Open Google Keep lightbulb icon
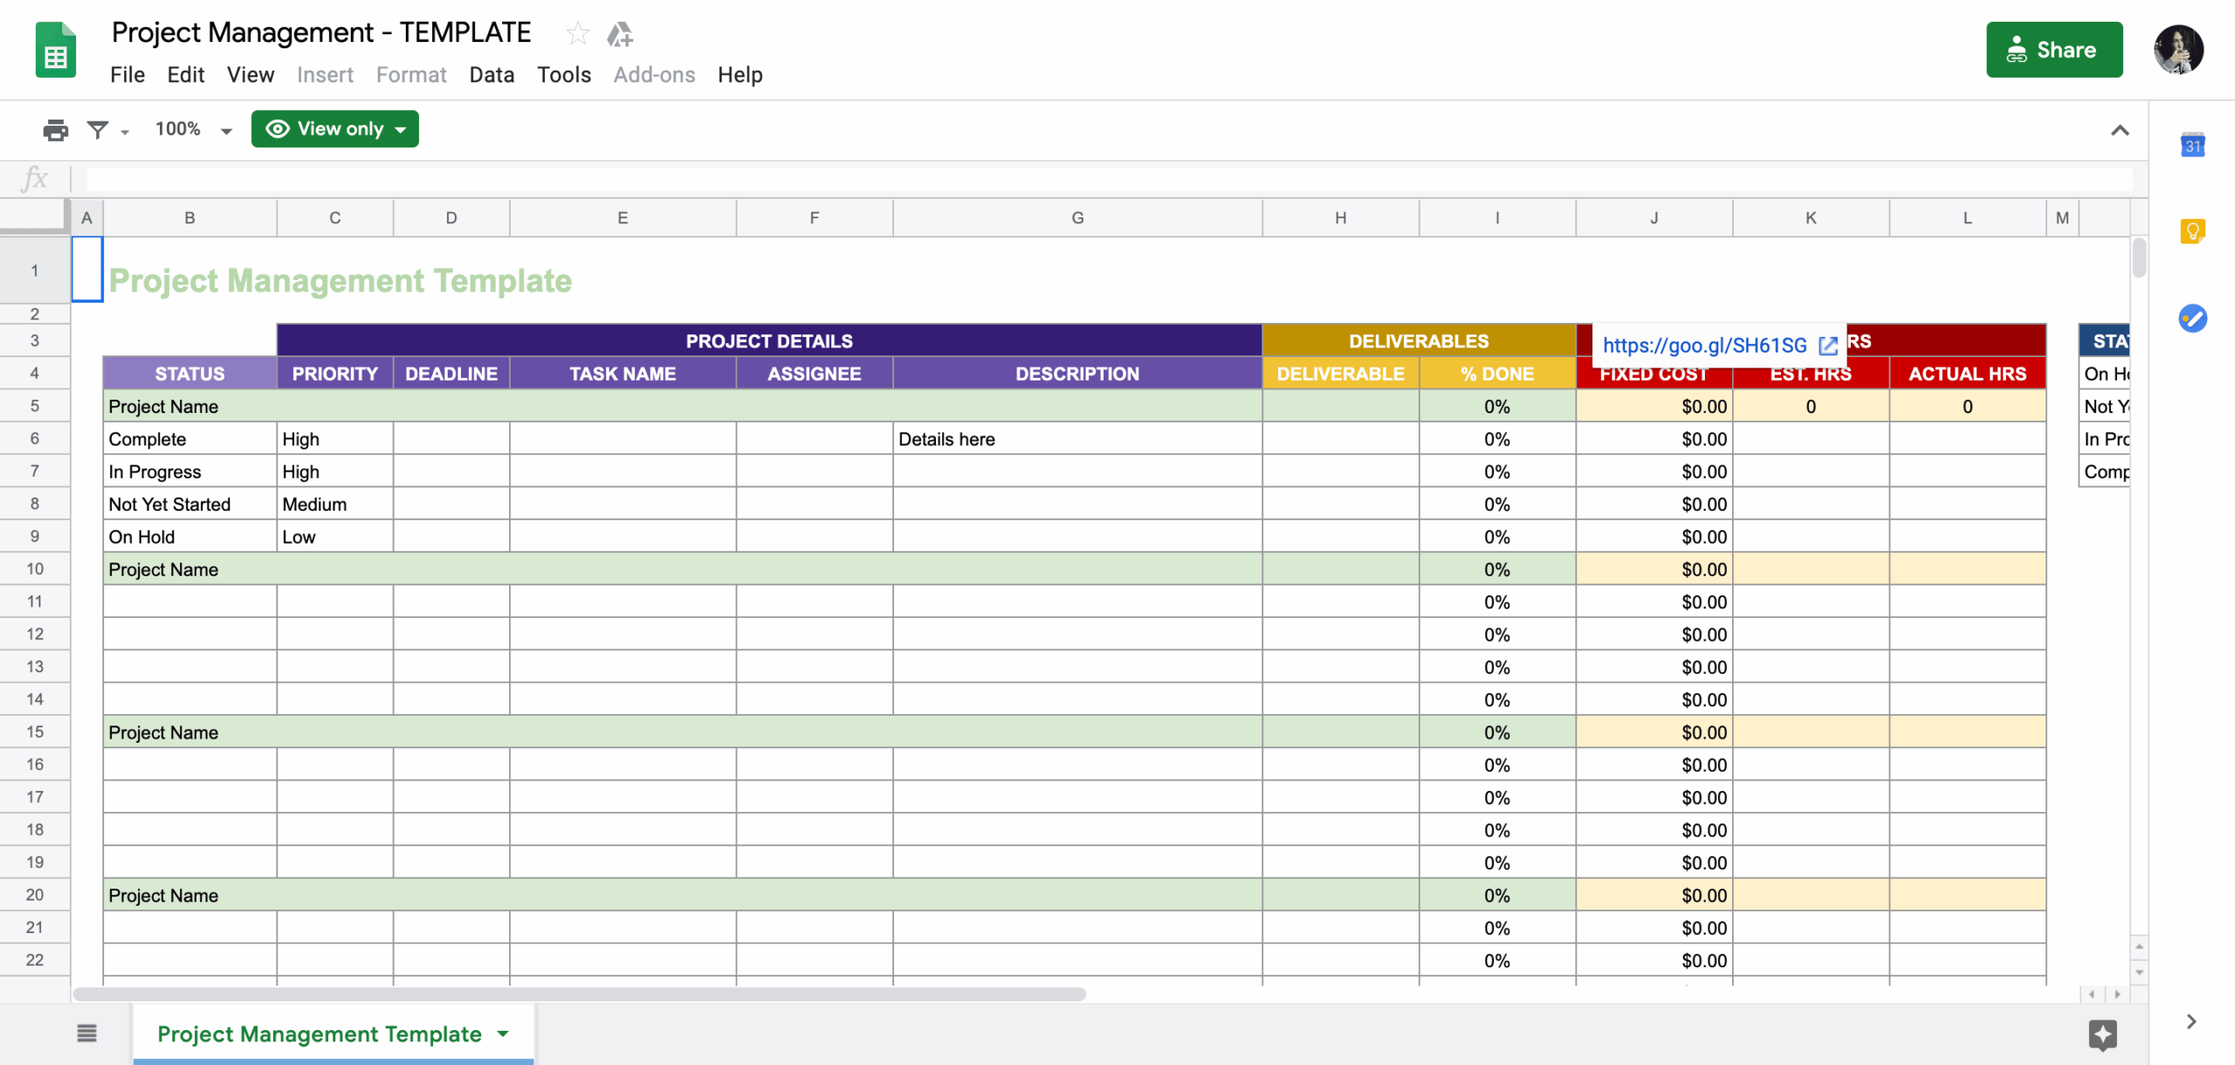The image size is (2235, 1065). [2192, 231]
